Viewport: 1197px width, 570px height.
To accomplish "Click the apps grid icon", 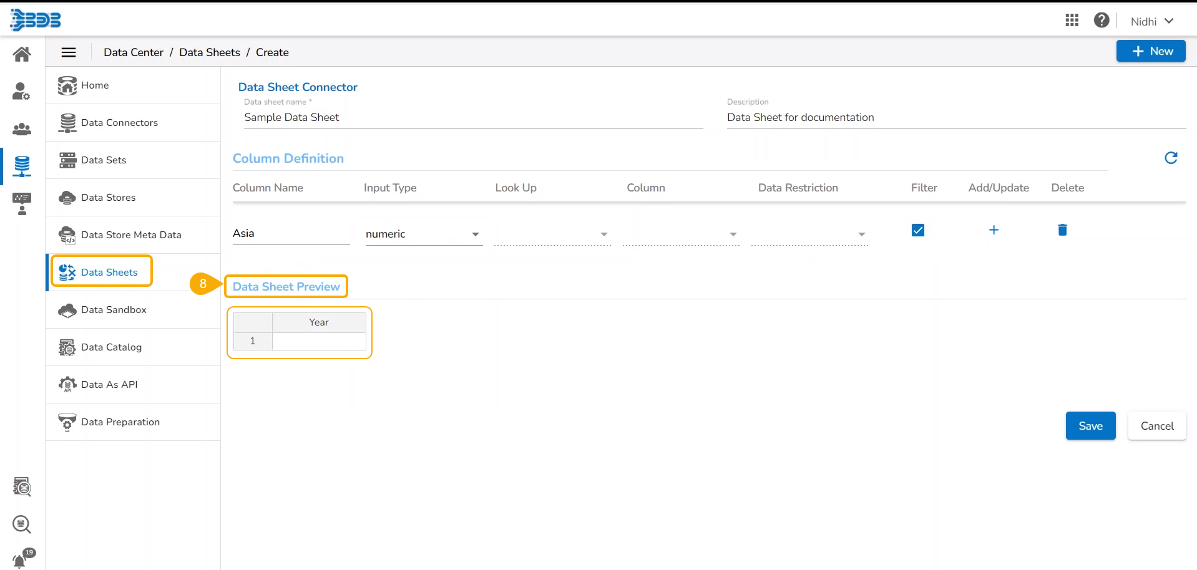I will coord(1072,21).
